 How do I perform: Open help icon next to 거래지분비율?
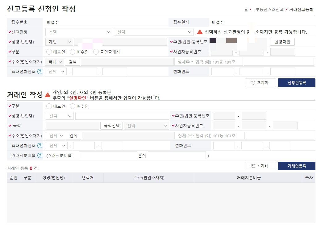pyautogui.click(x=40, y=155)
